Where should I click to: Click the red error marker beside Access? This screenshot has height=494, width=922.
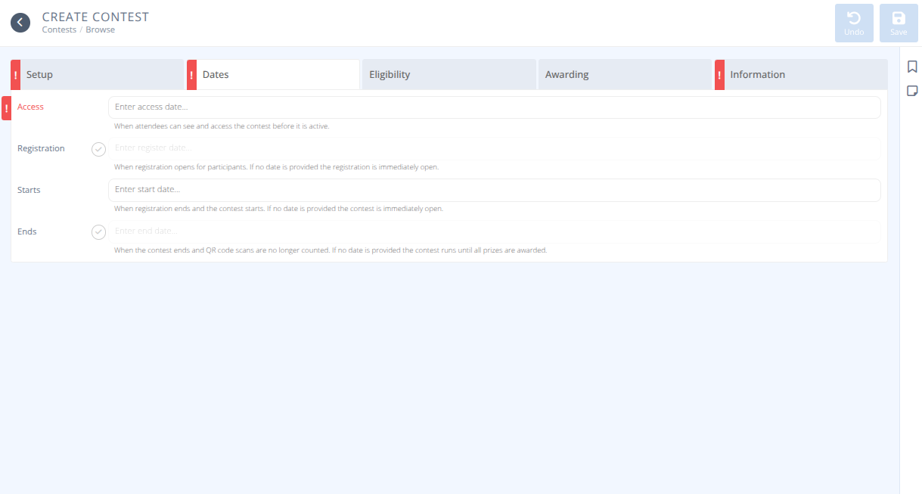tap(6, 108)
